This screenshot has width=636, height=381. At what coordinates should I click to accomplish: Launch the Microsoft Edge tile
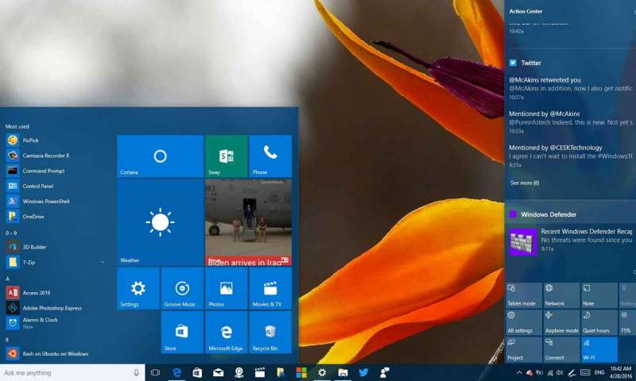click(x=226, y=333)
